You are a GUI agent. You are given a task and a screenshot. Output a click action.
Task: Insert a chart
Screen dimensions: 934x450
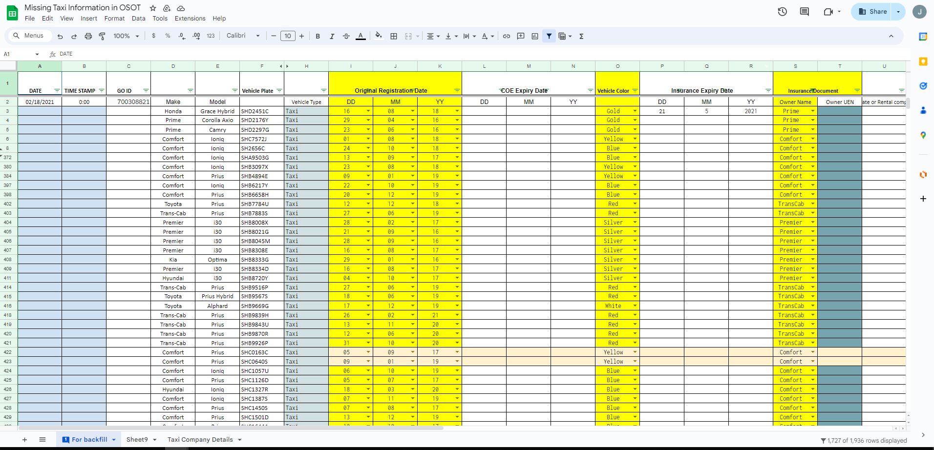535,36
